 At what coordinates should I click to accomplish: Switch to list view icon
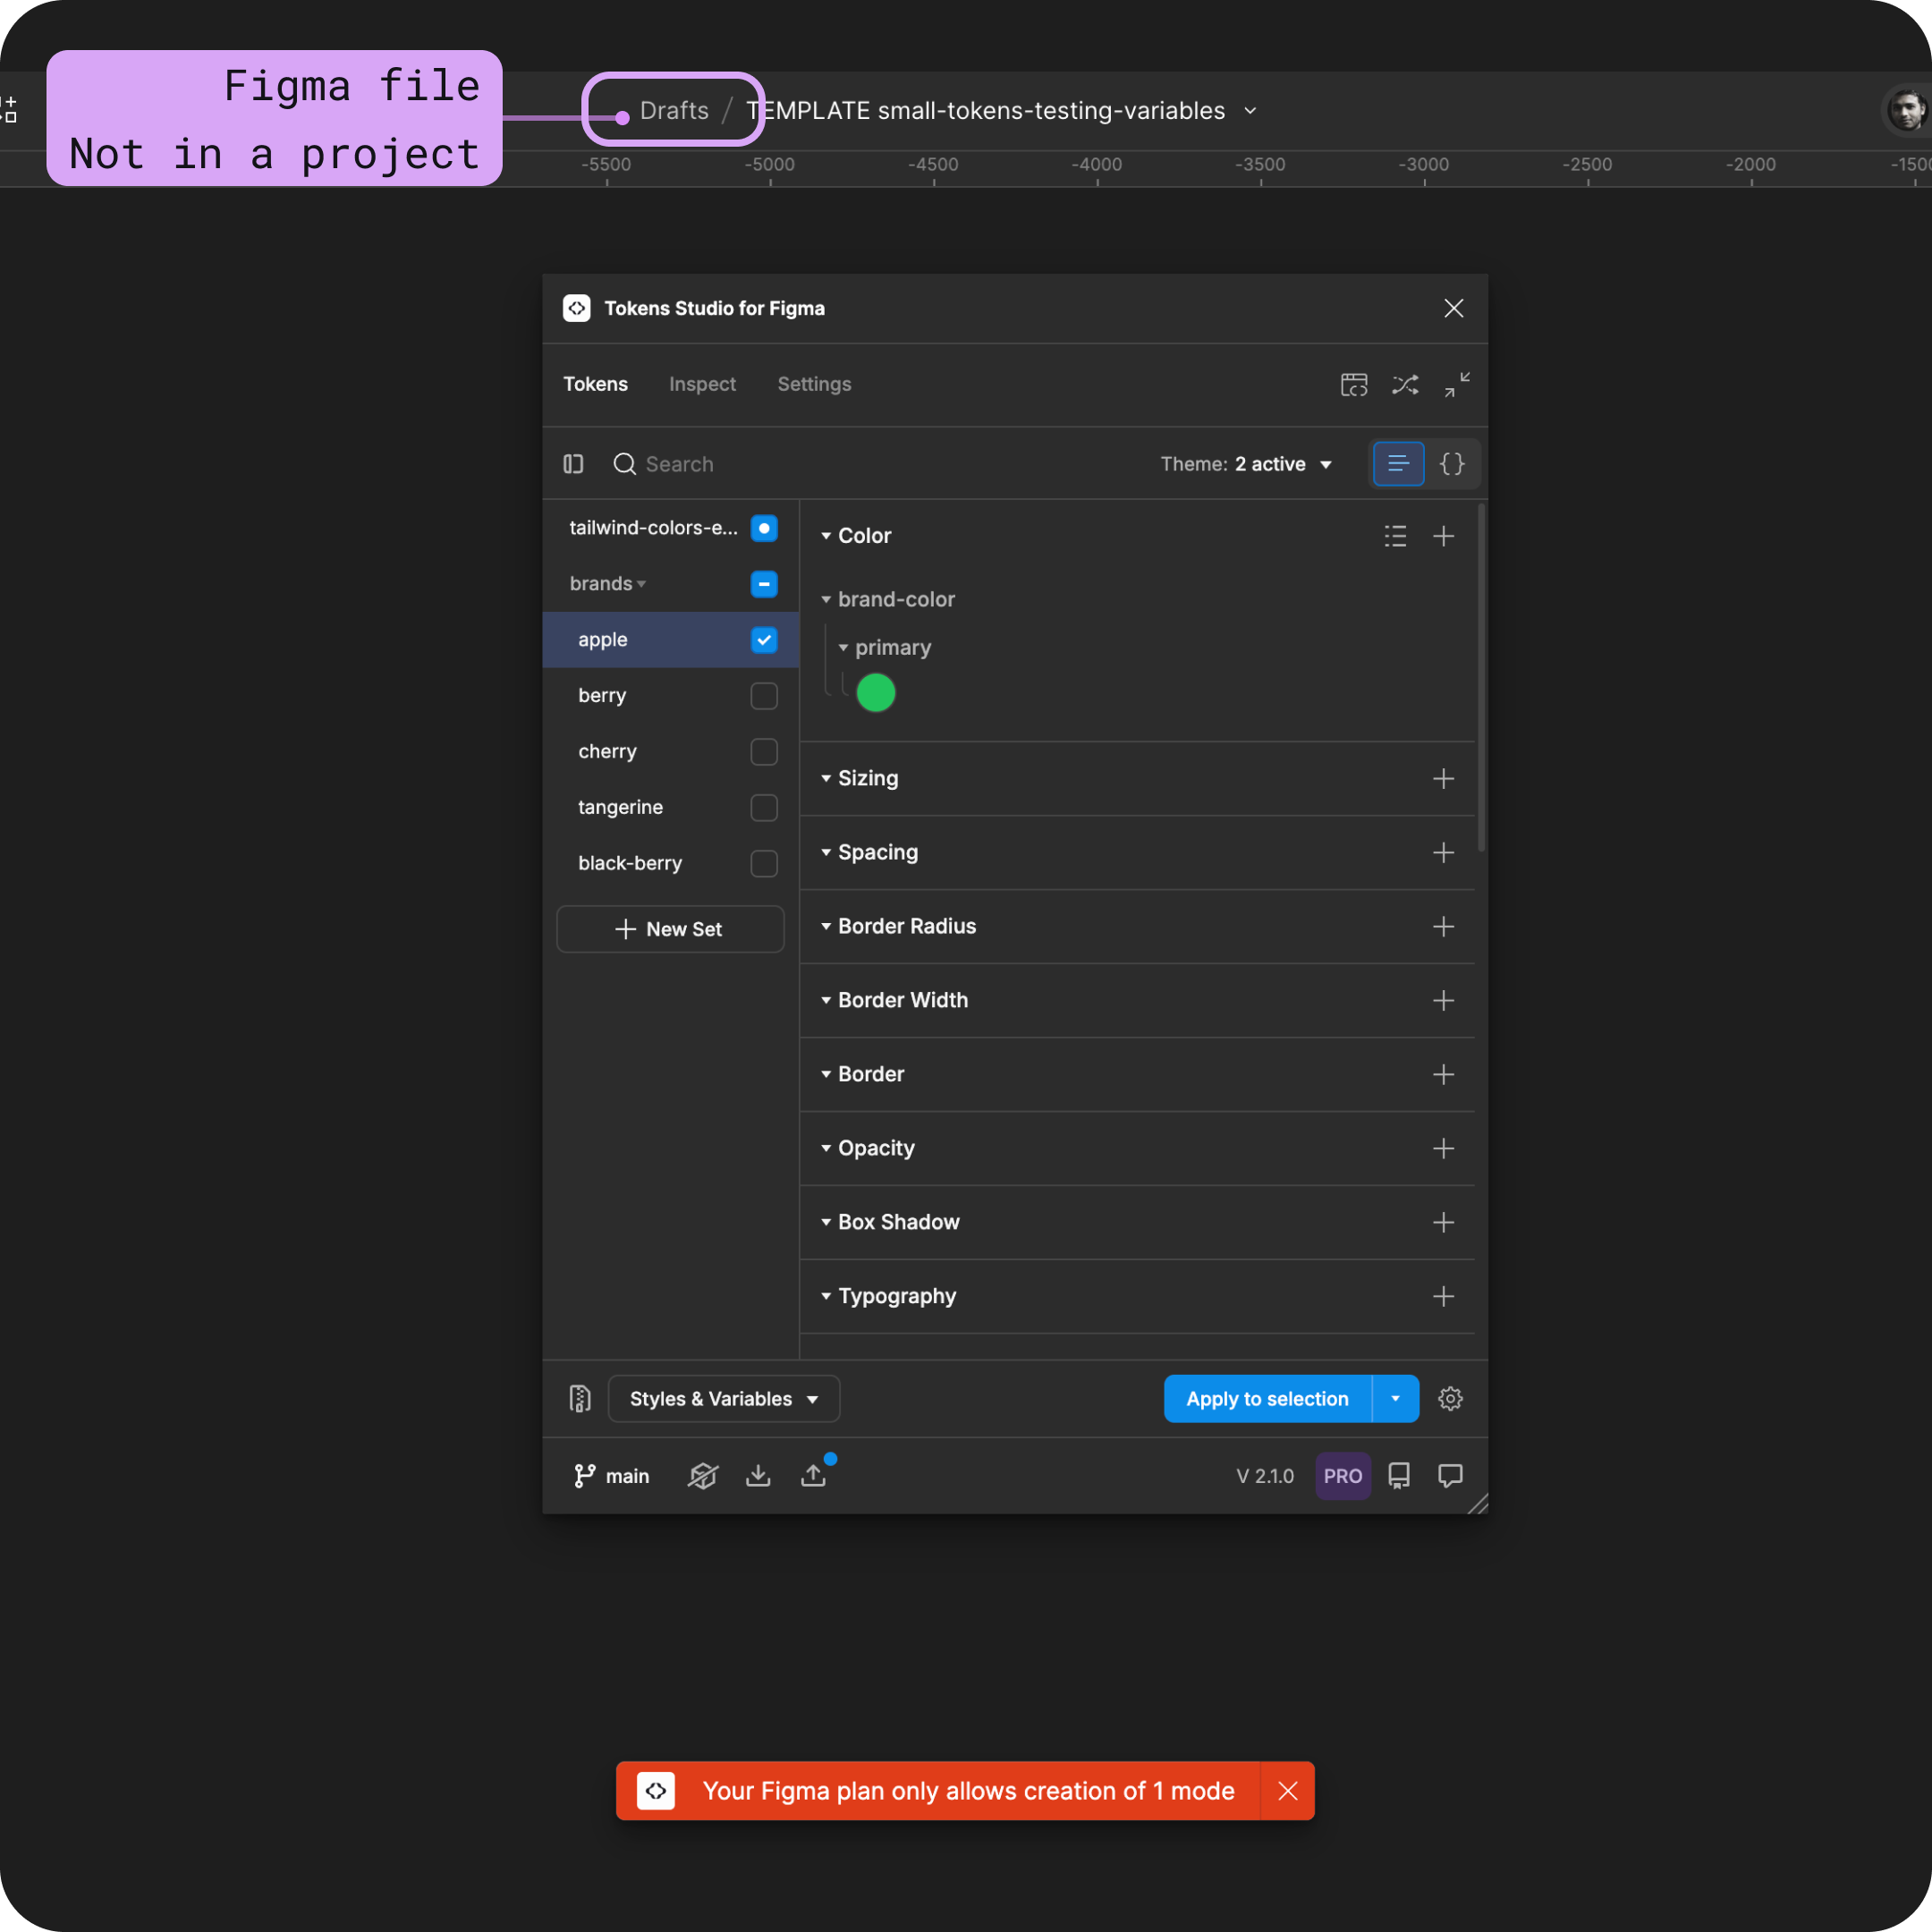1398,464
